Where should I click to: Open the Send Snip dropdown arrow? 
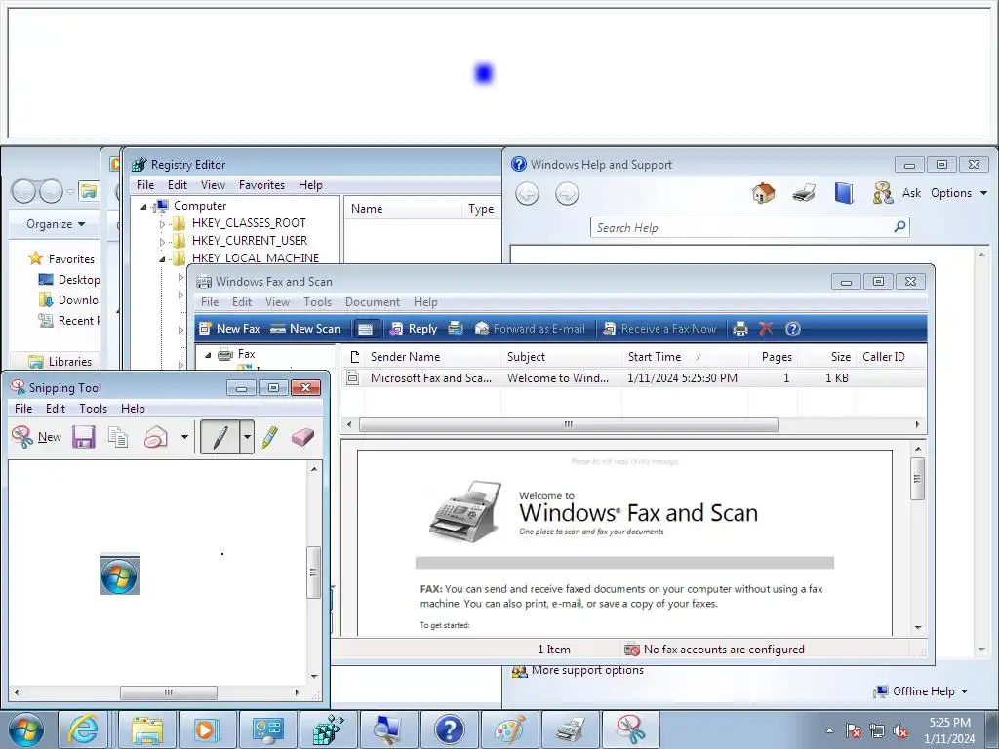(184, 437)
